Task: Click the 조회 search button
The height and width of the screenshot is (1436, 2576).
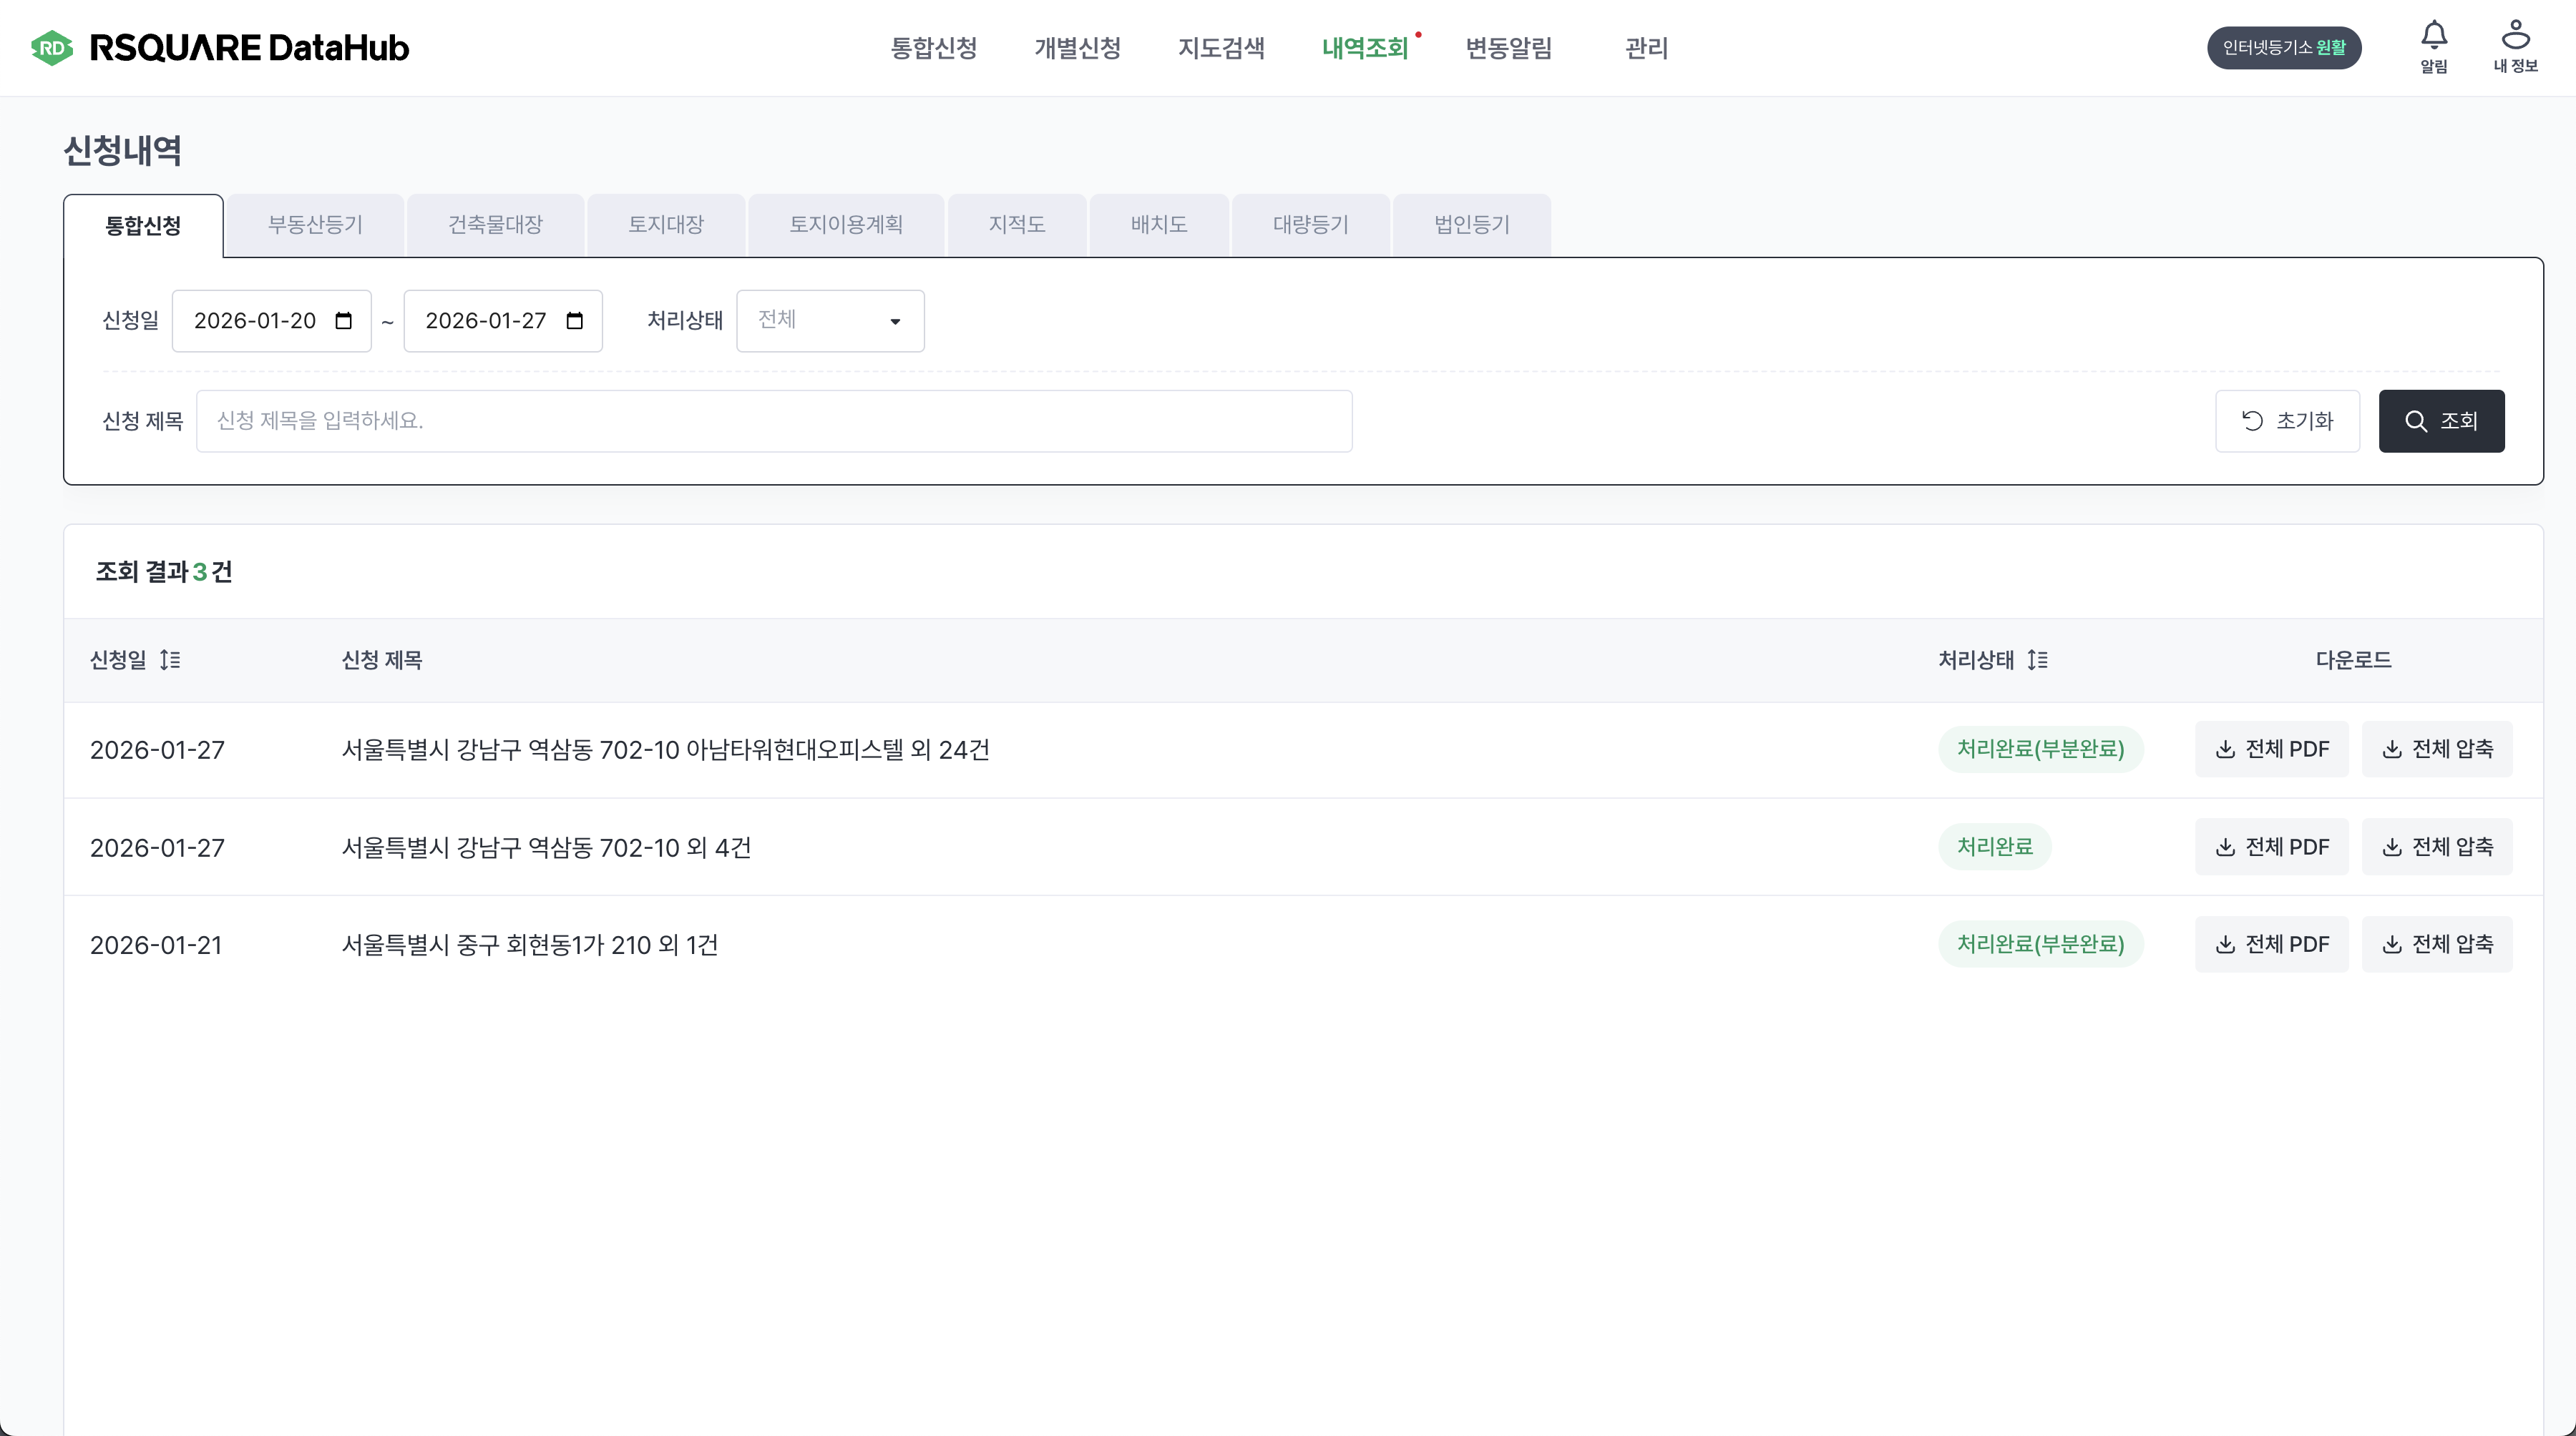Action: pyautogui.click(x=2441, y=421)
